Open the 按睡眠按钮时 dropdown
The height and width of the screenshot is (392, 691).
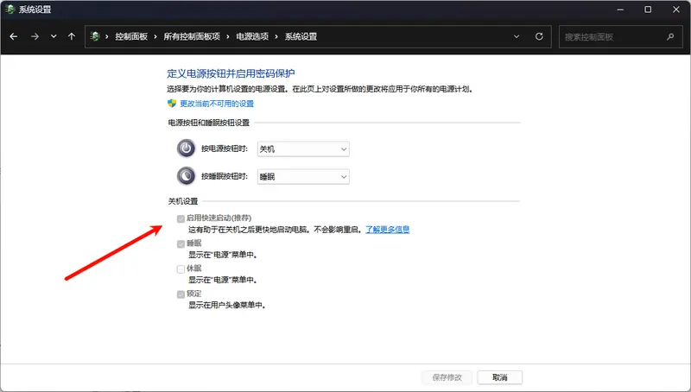(303, 177)
